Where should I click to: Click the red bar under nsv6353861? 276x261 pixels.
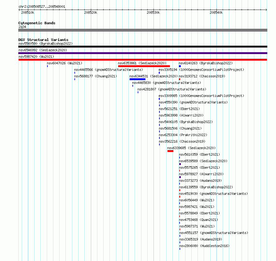point(144,66)
